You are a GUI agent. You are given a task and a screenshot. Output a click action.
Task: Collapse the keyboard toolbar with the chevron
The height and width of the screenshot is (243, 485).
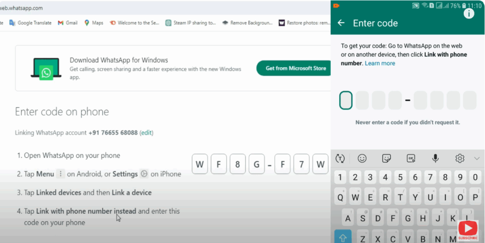pyautogui.click(x=477, y=158)
